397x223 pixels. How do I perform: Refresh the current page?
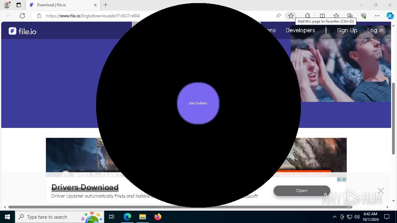coord(22,16)
